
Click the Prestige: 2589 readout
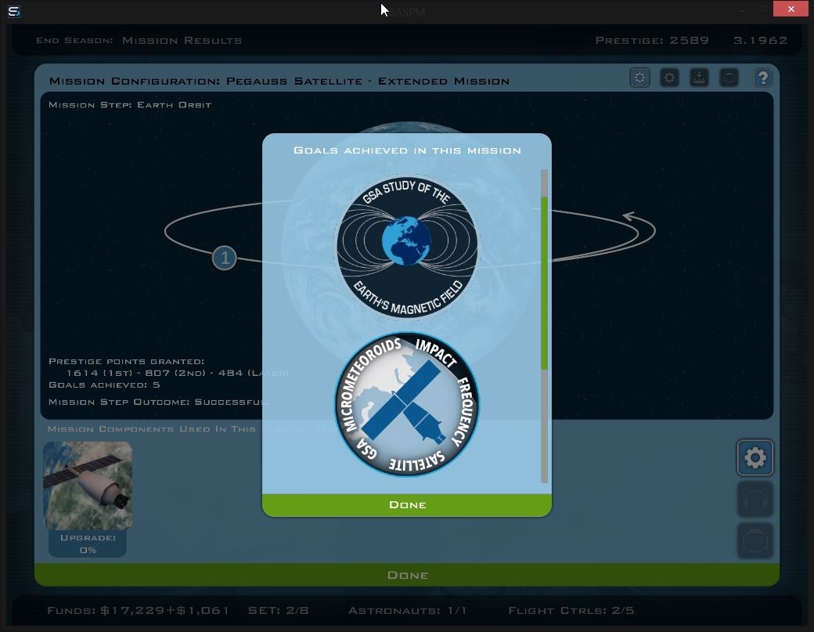tap(652, 41)
